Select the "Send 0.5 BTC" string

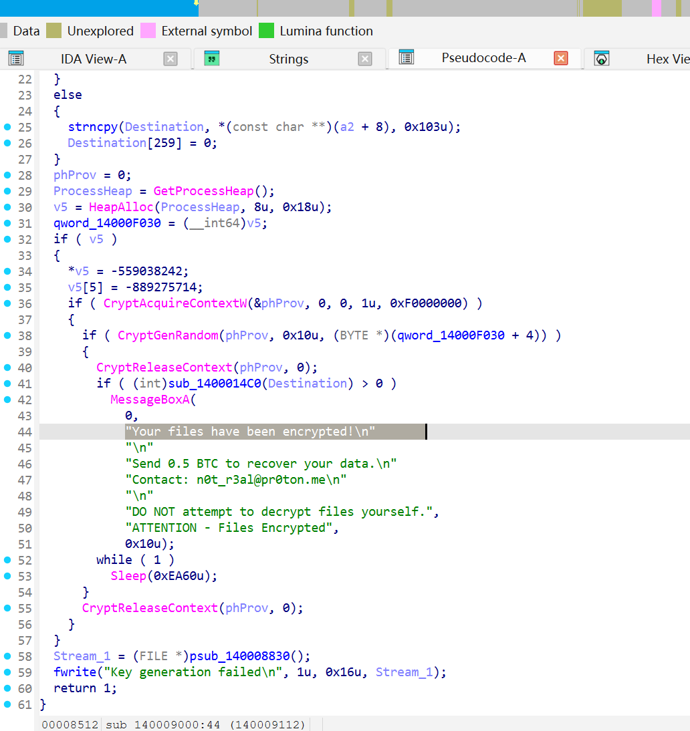coord(261,464)
